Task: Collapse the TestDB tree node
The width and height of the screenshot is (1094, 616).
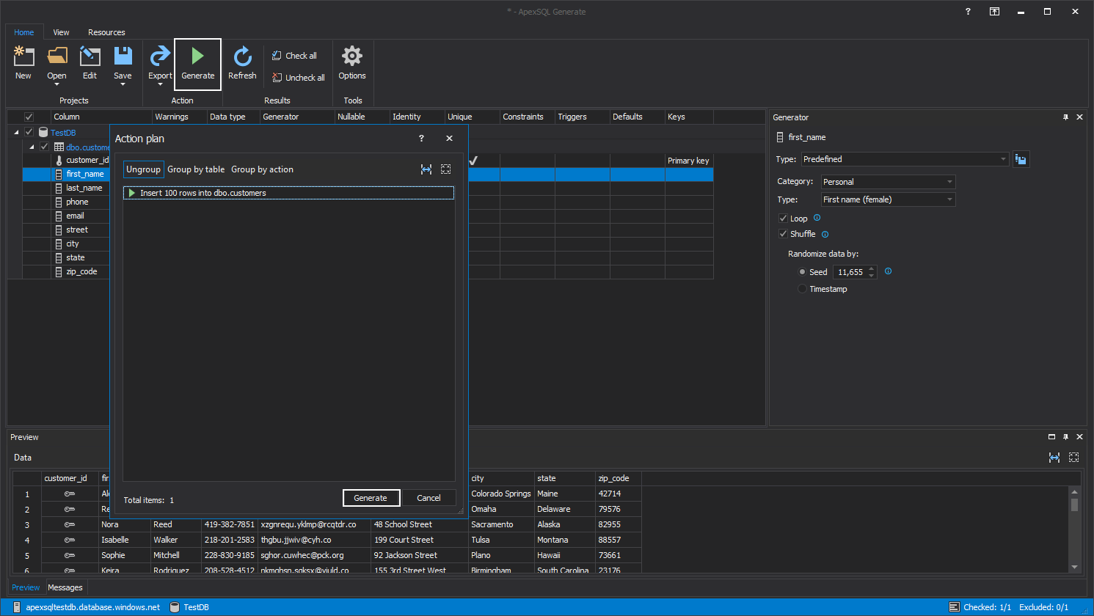Action: pyautogui.click(x=16, y=132)
